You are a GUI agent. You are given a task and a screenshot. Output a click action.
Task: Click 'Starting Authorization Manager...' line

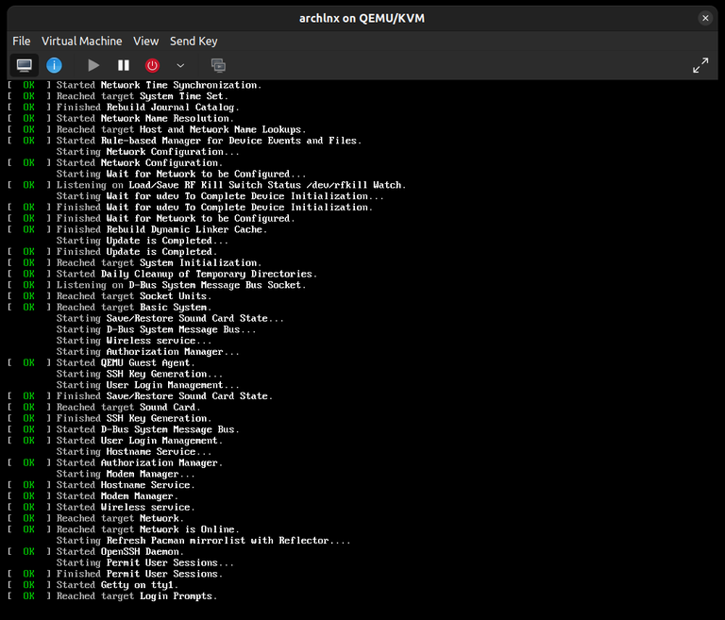[148, 351]
